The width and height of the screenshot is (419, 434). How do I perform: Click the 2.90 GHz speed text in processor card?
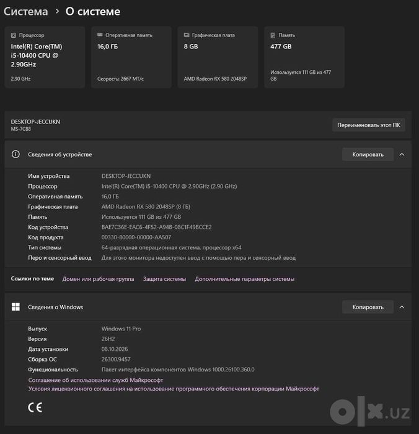click(20, 79)
